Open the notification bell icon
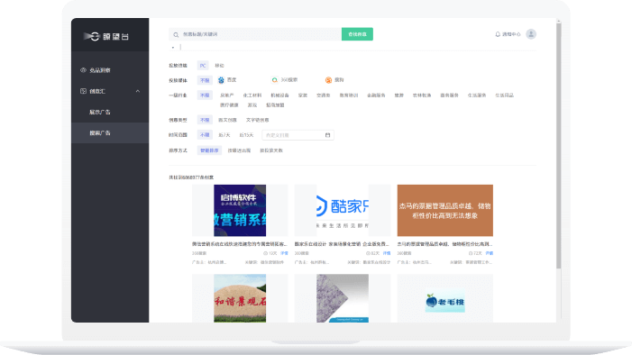632x355 pixels. click(x=498, y=34)
